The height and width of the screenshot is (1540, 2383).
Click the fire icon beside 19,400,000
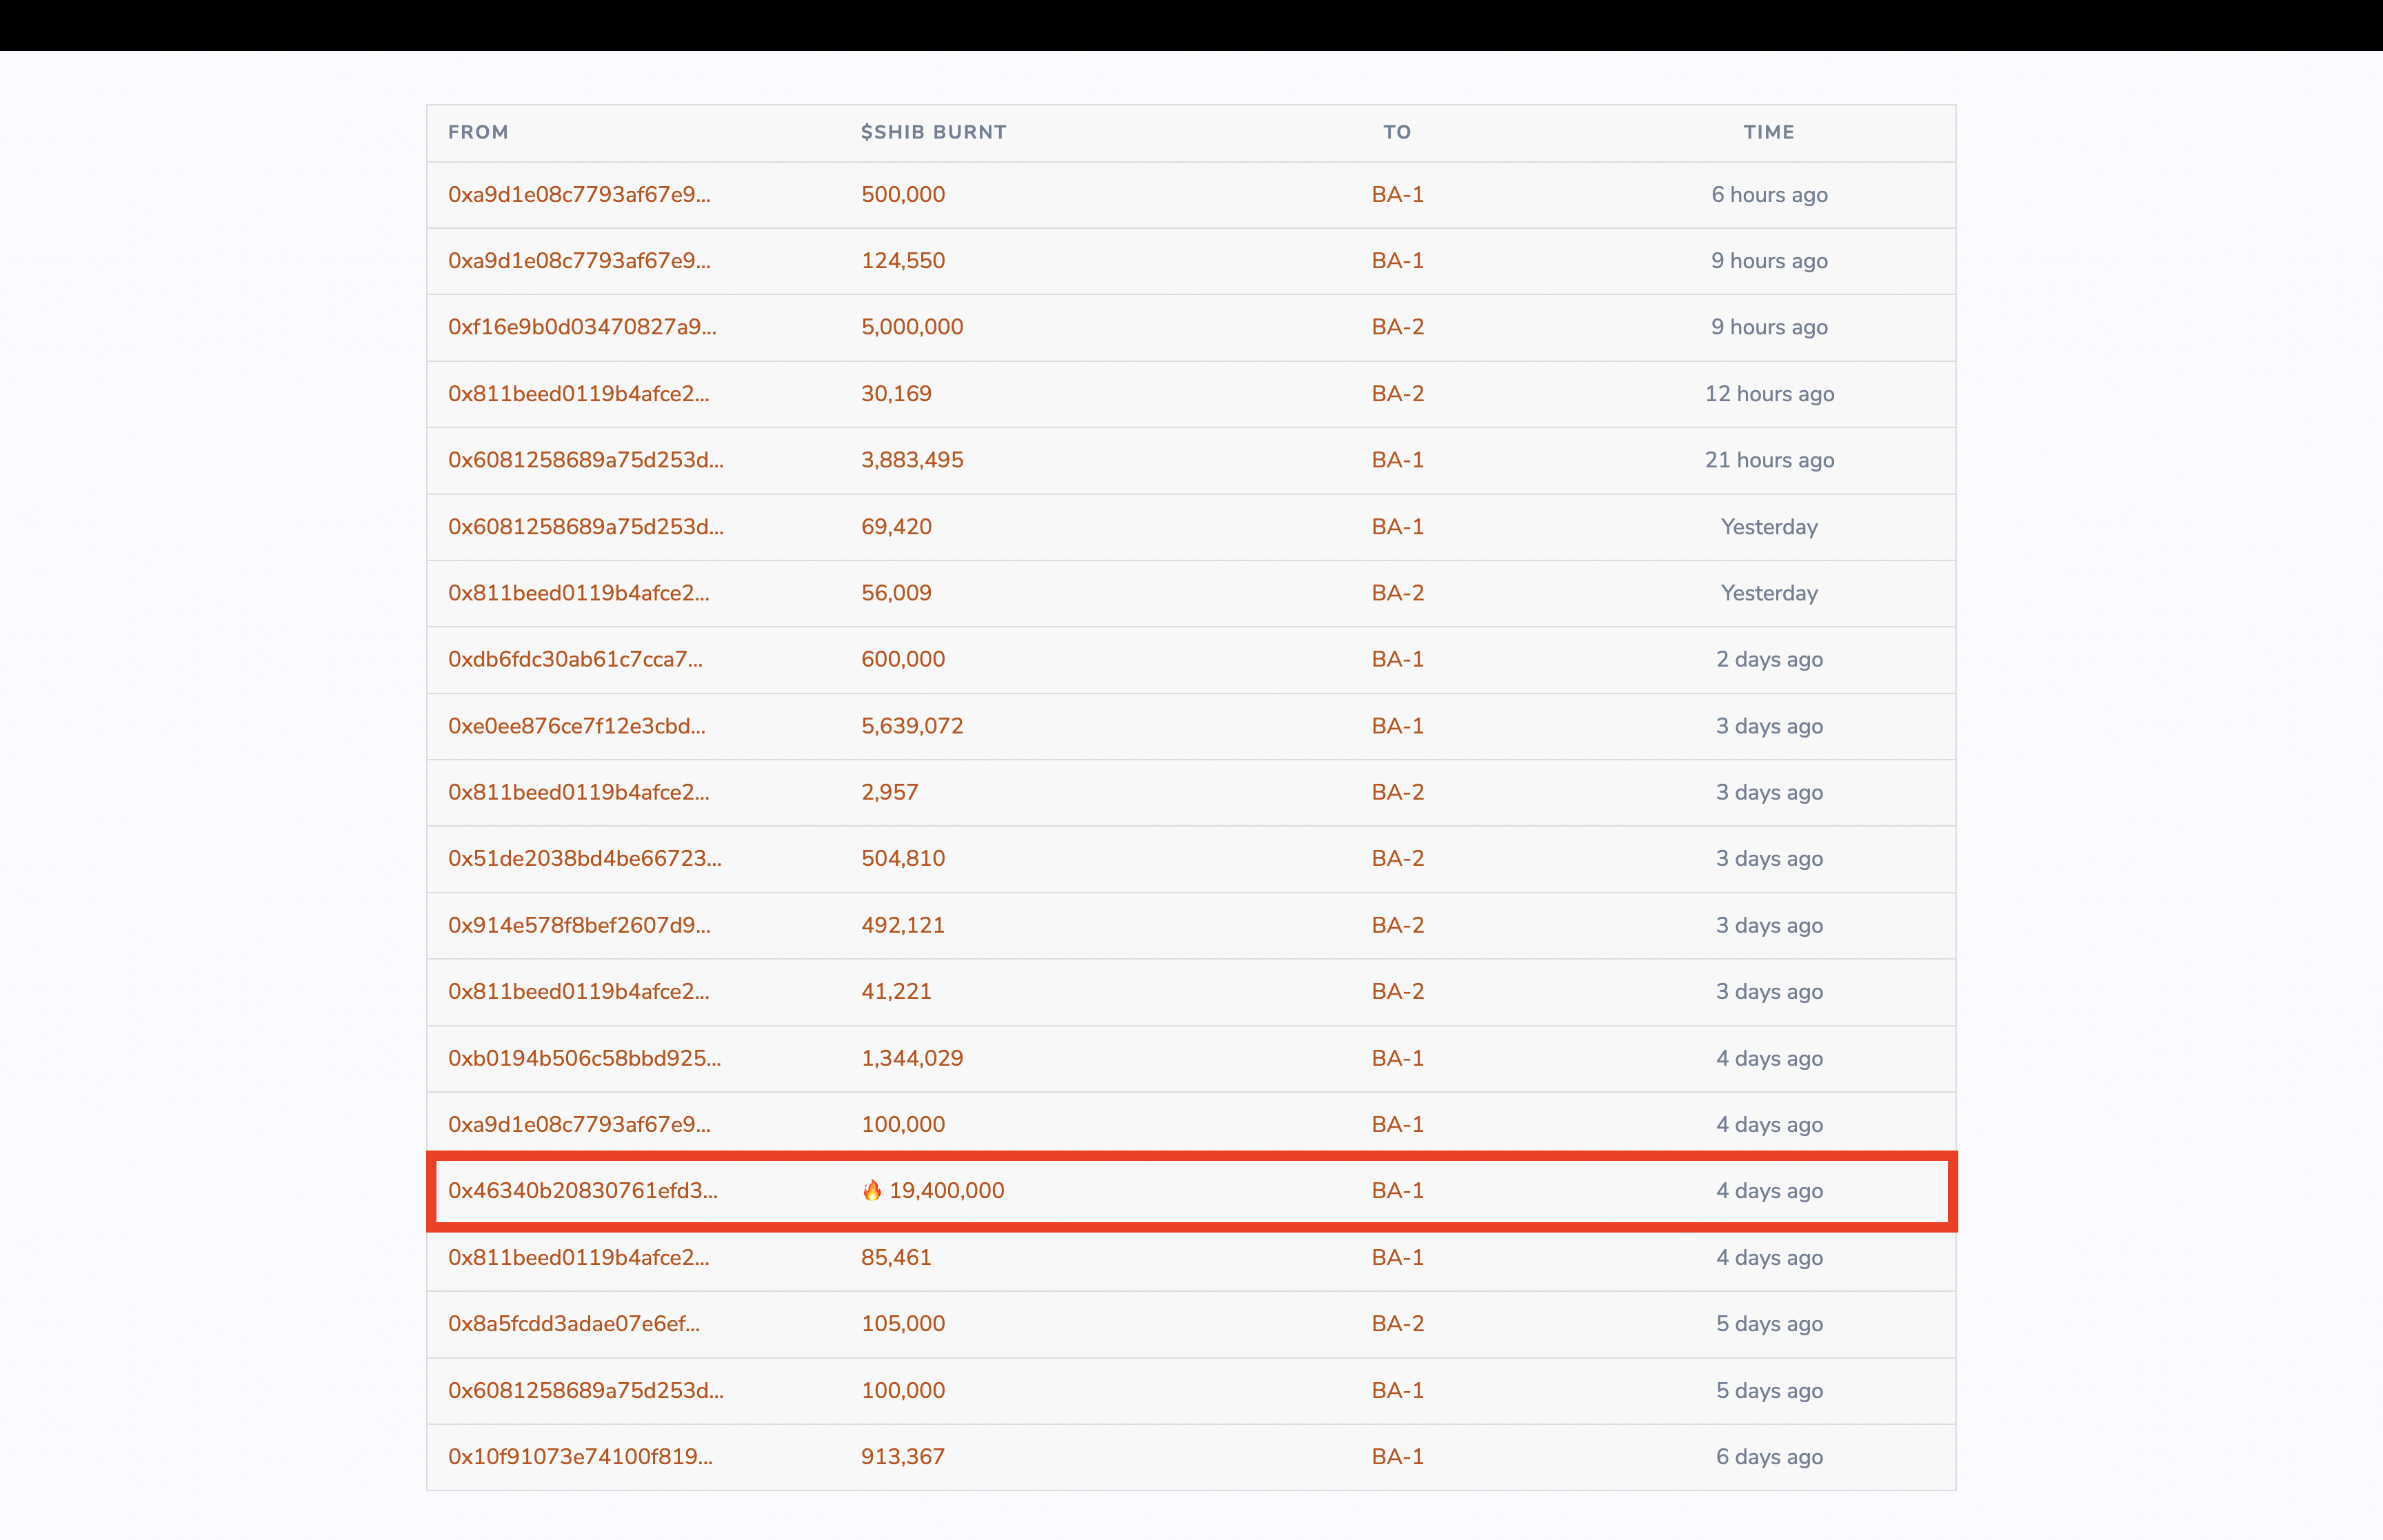[872, 1190]
